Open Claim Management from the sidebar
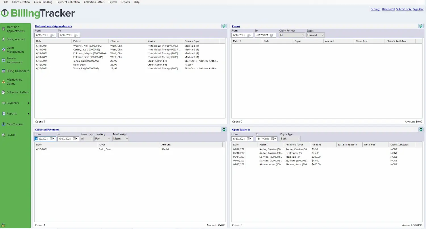Image resolution: width=426 pixels, height=229 pixels. 16,49
